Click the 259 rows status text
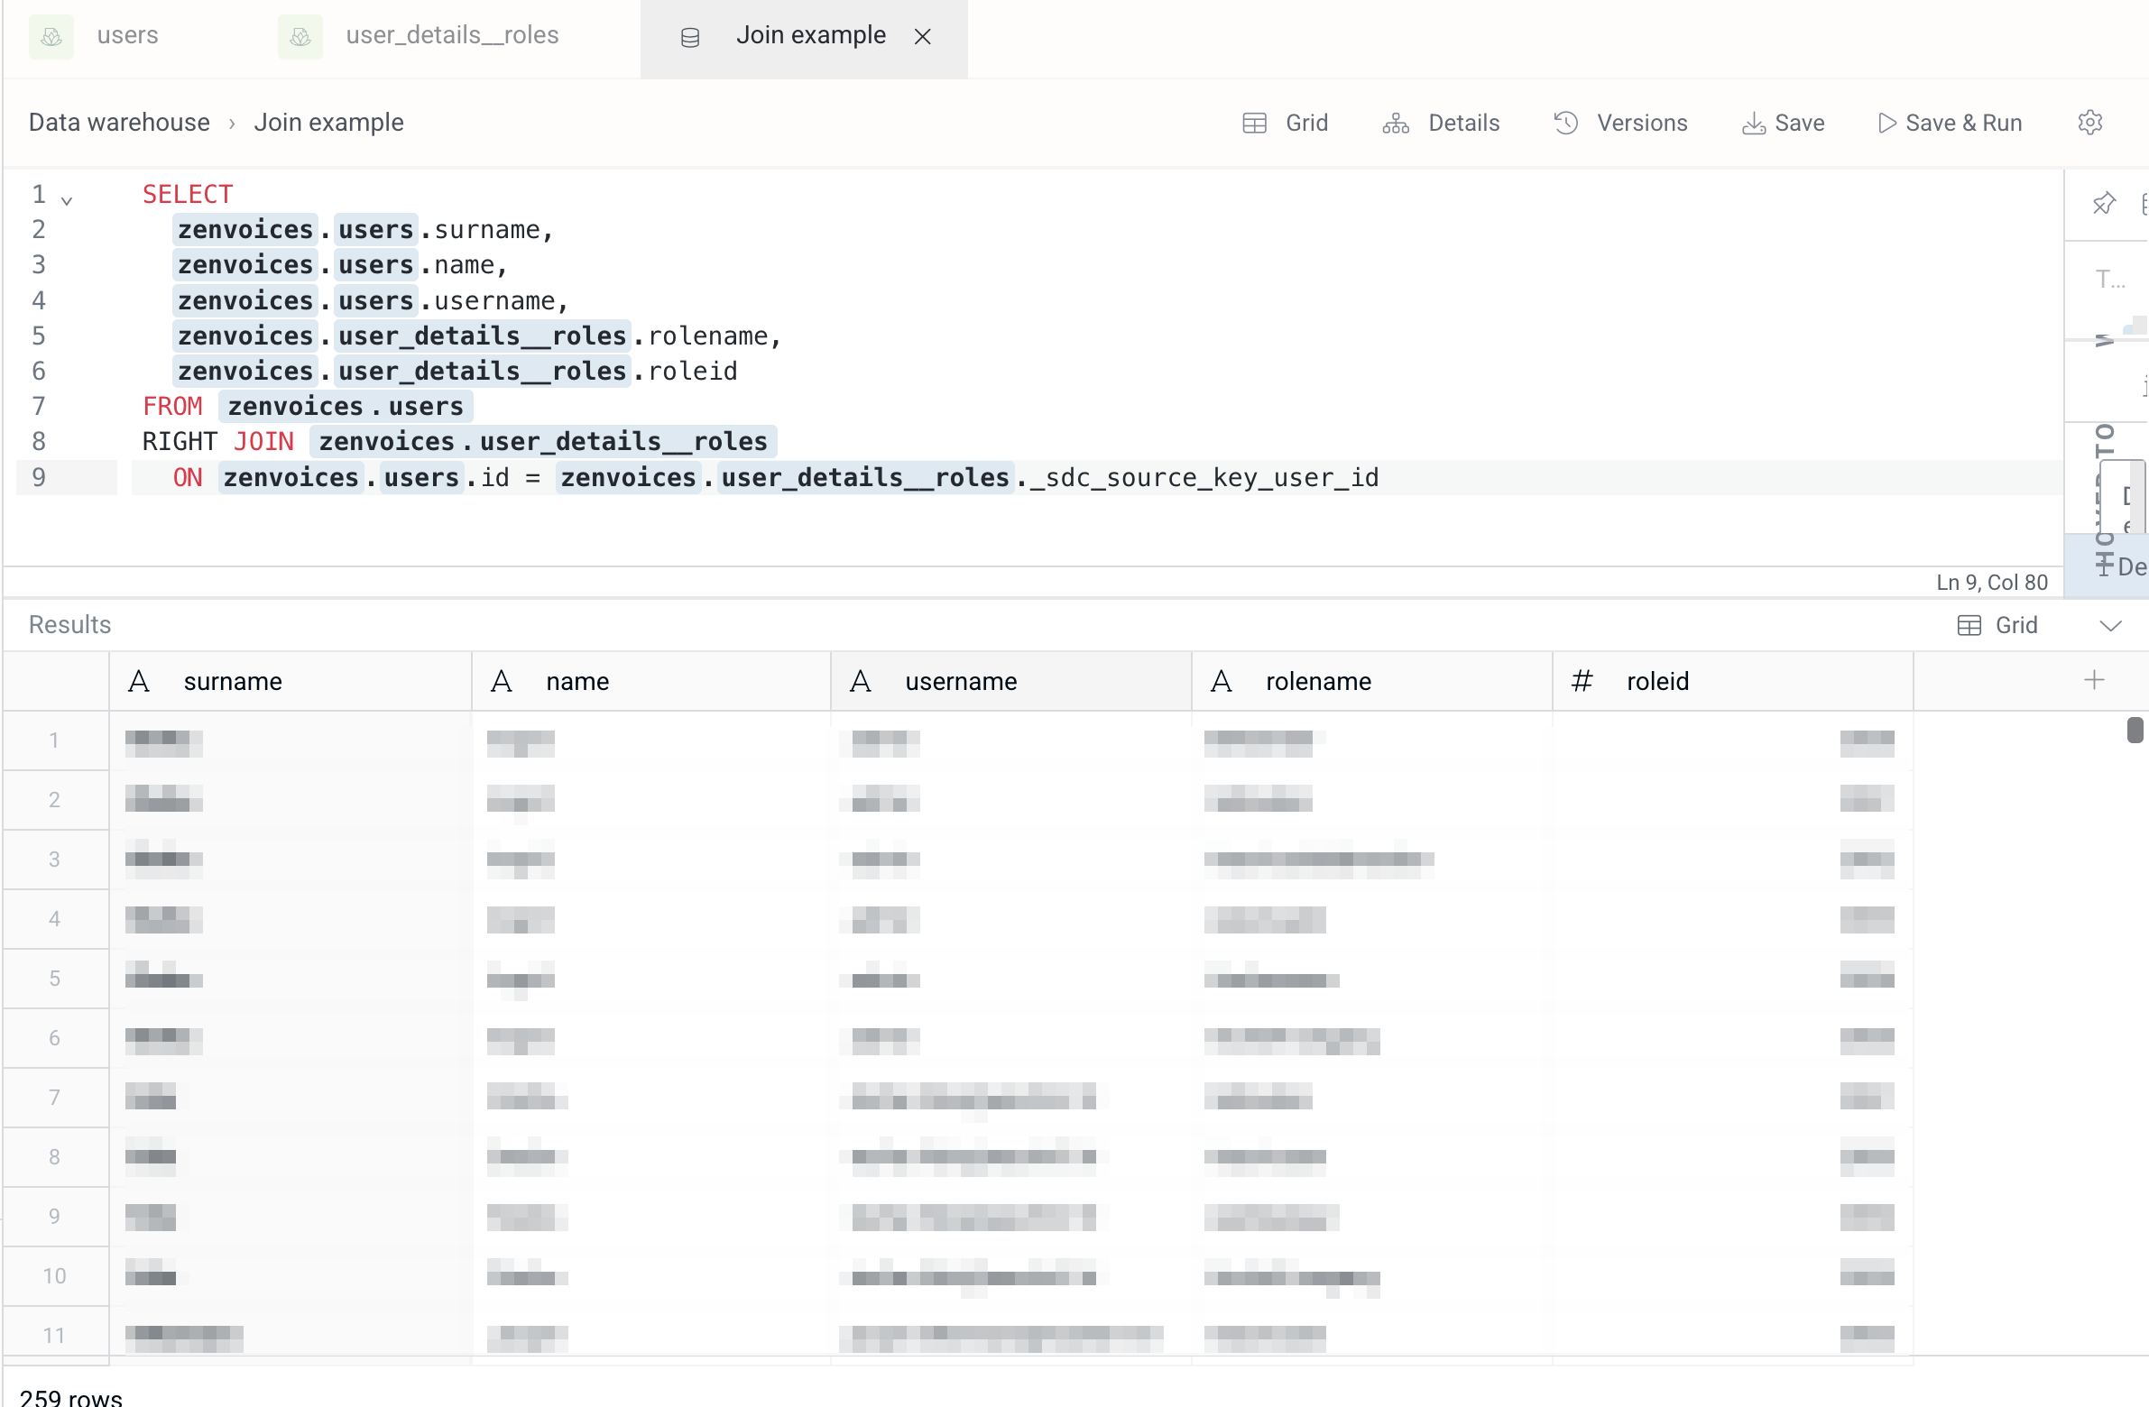 [x=70, y=1398]
